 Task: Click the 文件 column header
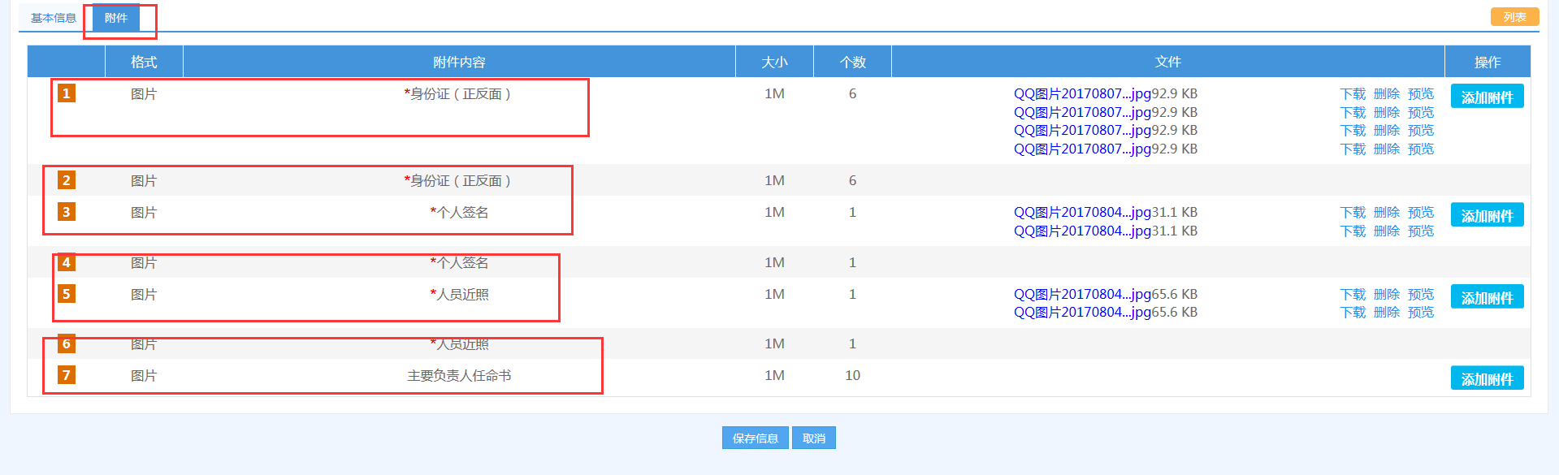(1167, 63)
